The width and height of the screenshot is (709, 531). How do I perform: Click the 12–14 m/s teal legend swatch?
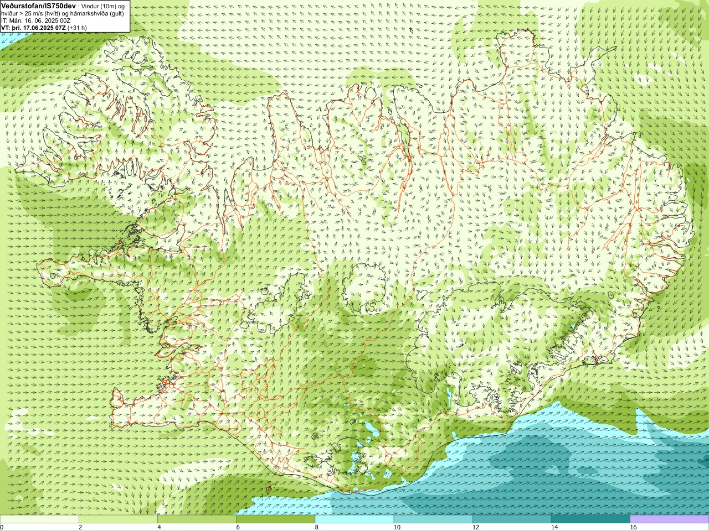click(512, 519)
